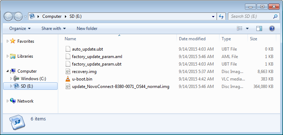Expand the SD (E:) drive node
Image resolution: width=283 pixels, height=135 pixels.
tap(11, 86)
